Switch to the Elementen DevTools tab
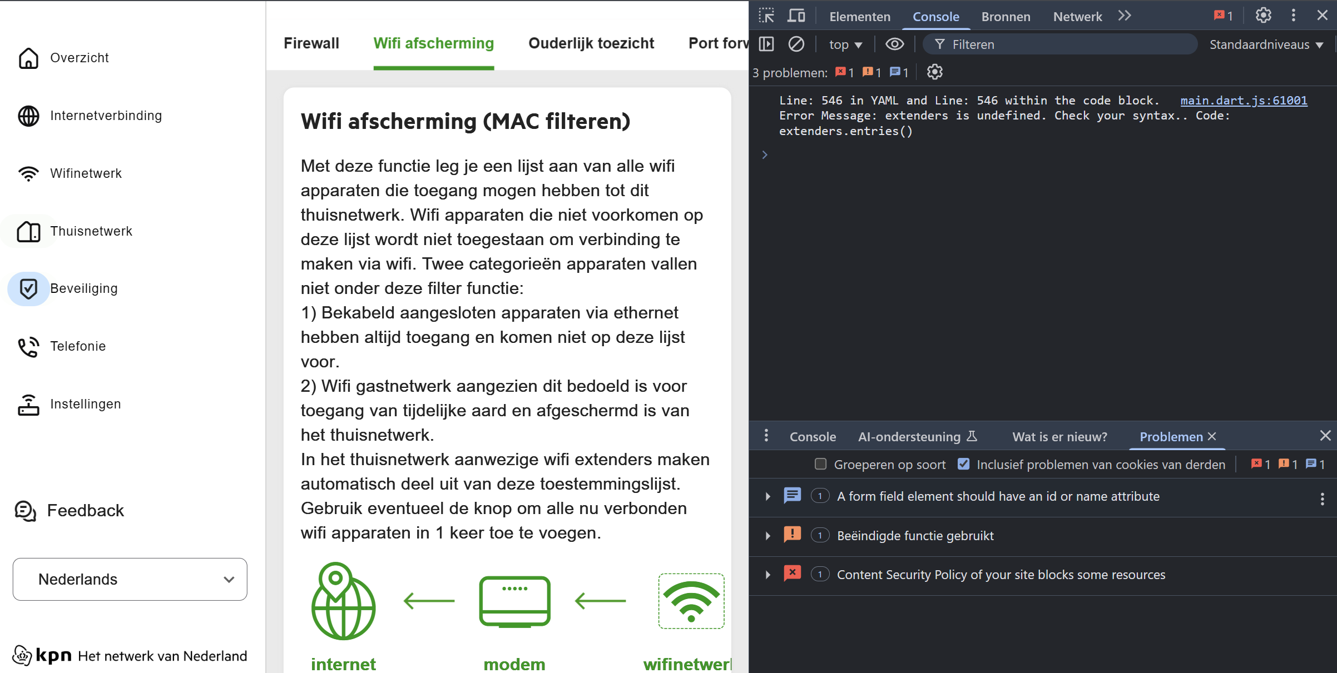 pyautogui.click(x=860, y=17)
